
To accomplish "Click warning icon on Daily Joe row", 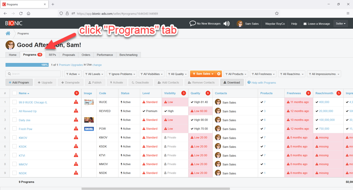I will (x=76, y=120).
